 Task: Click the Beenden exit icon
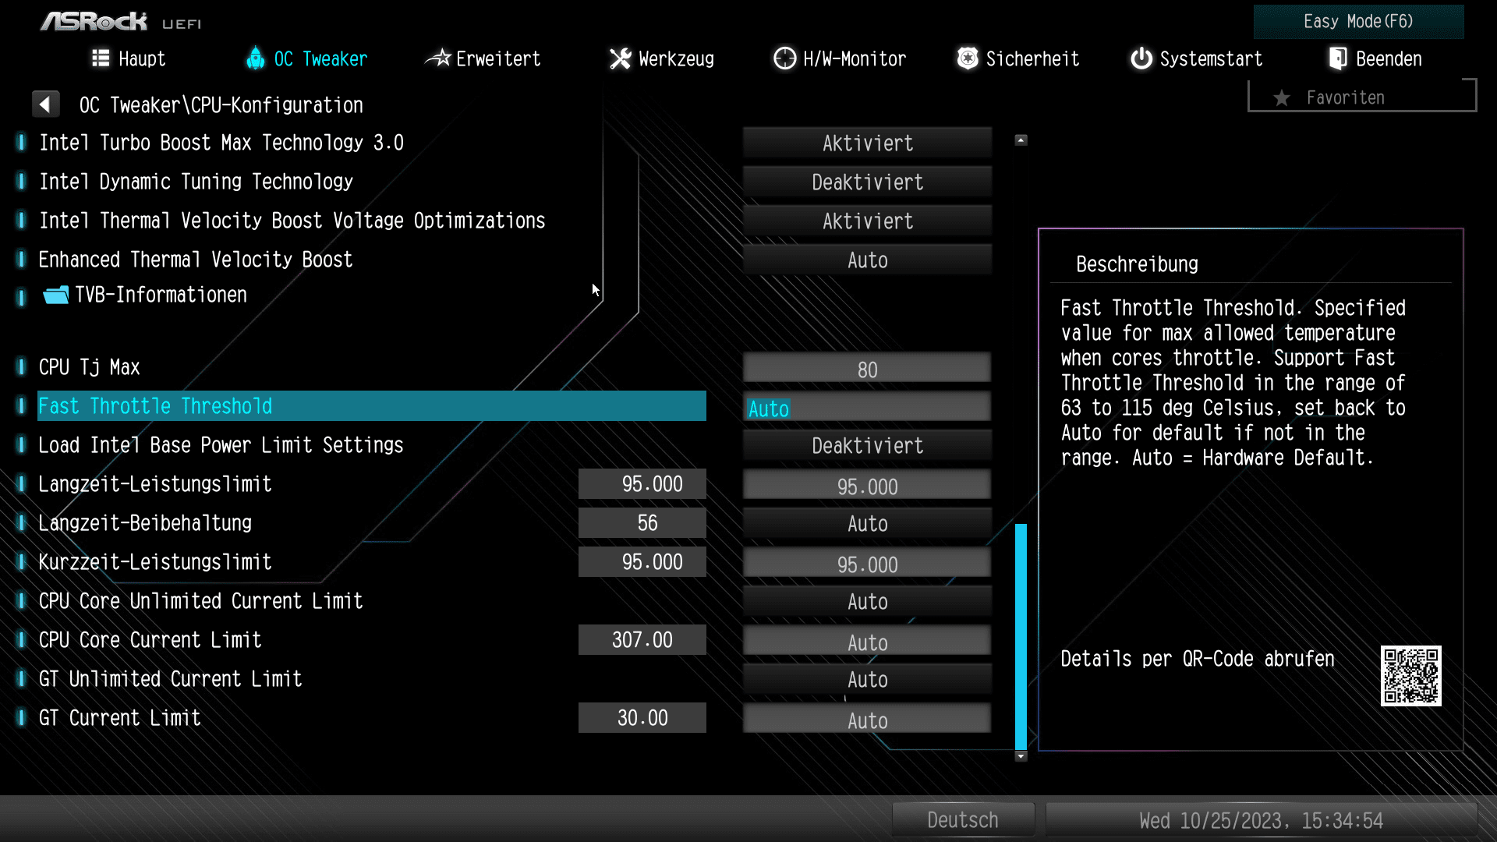click(1338, 58)
